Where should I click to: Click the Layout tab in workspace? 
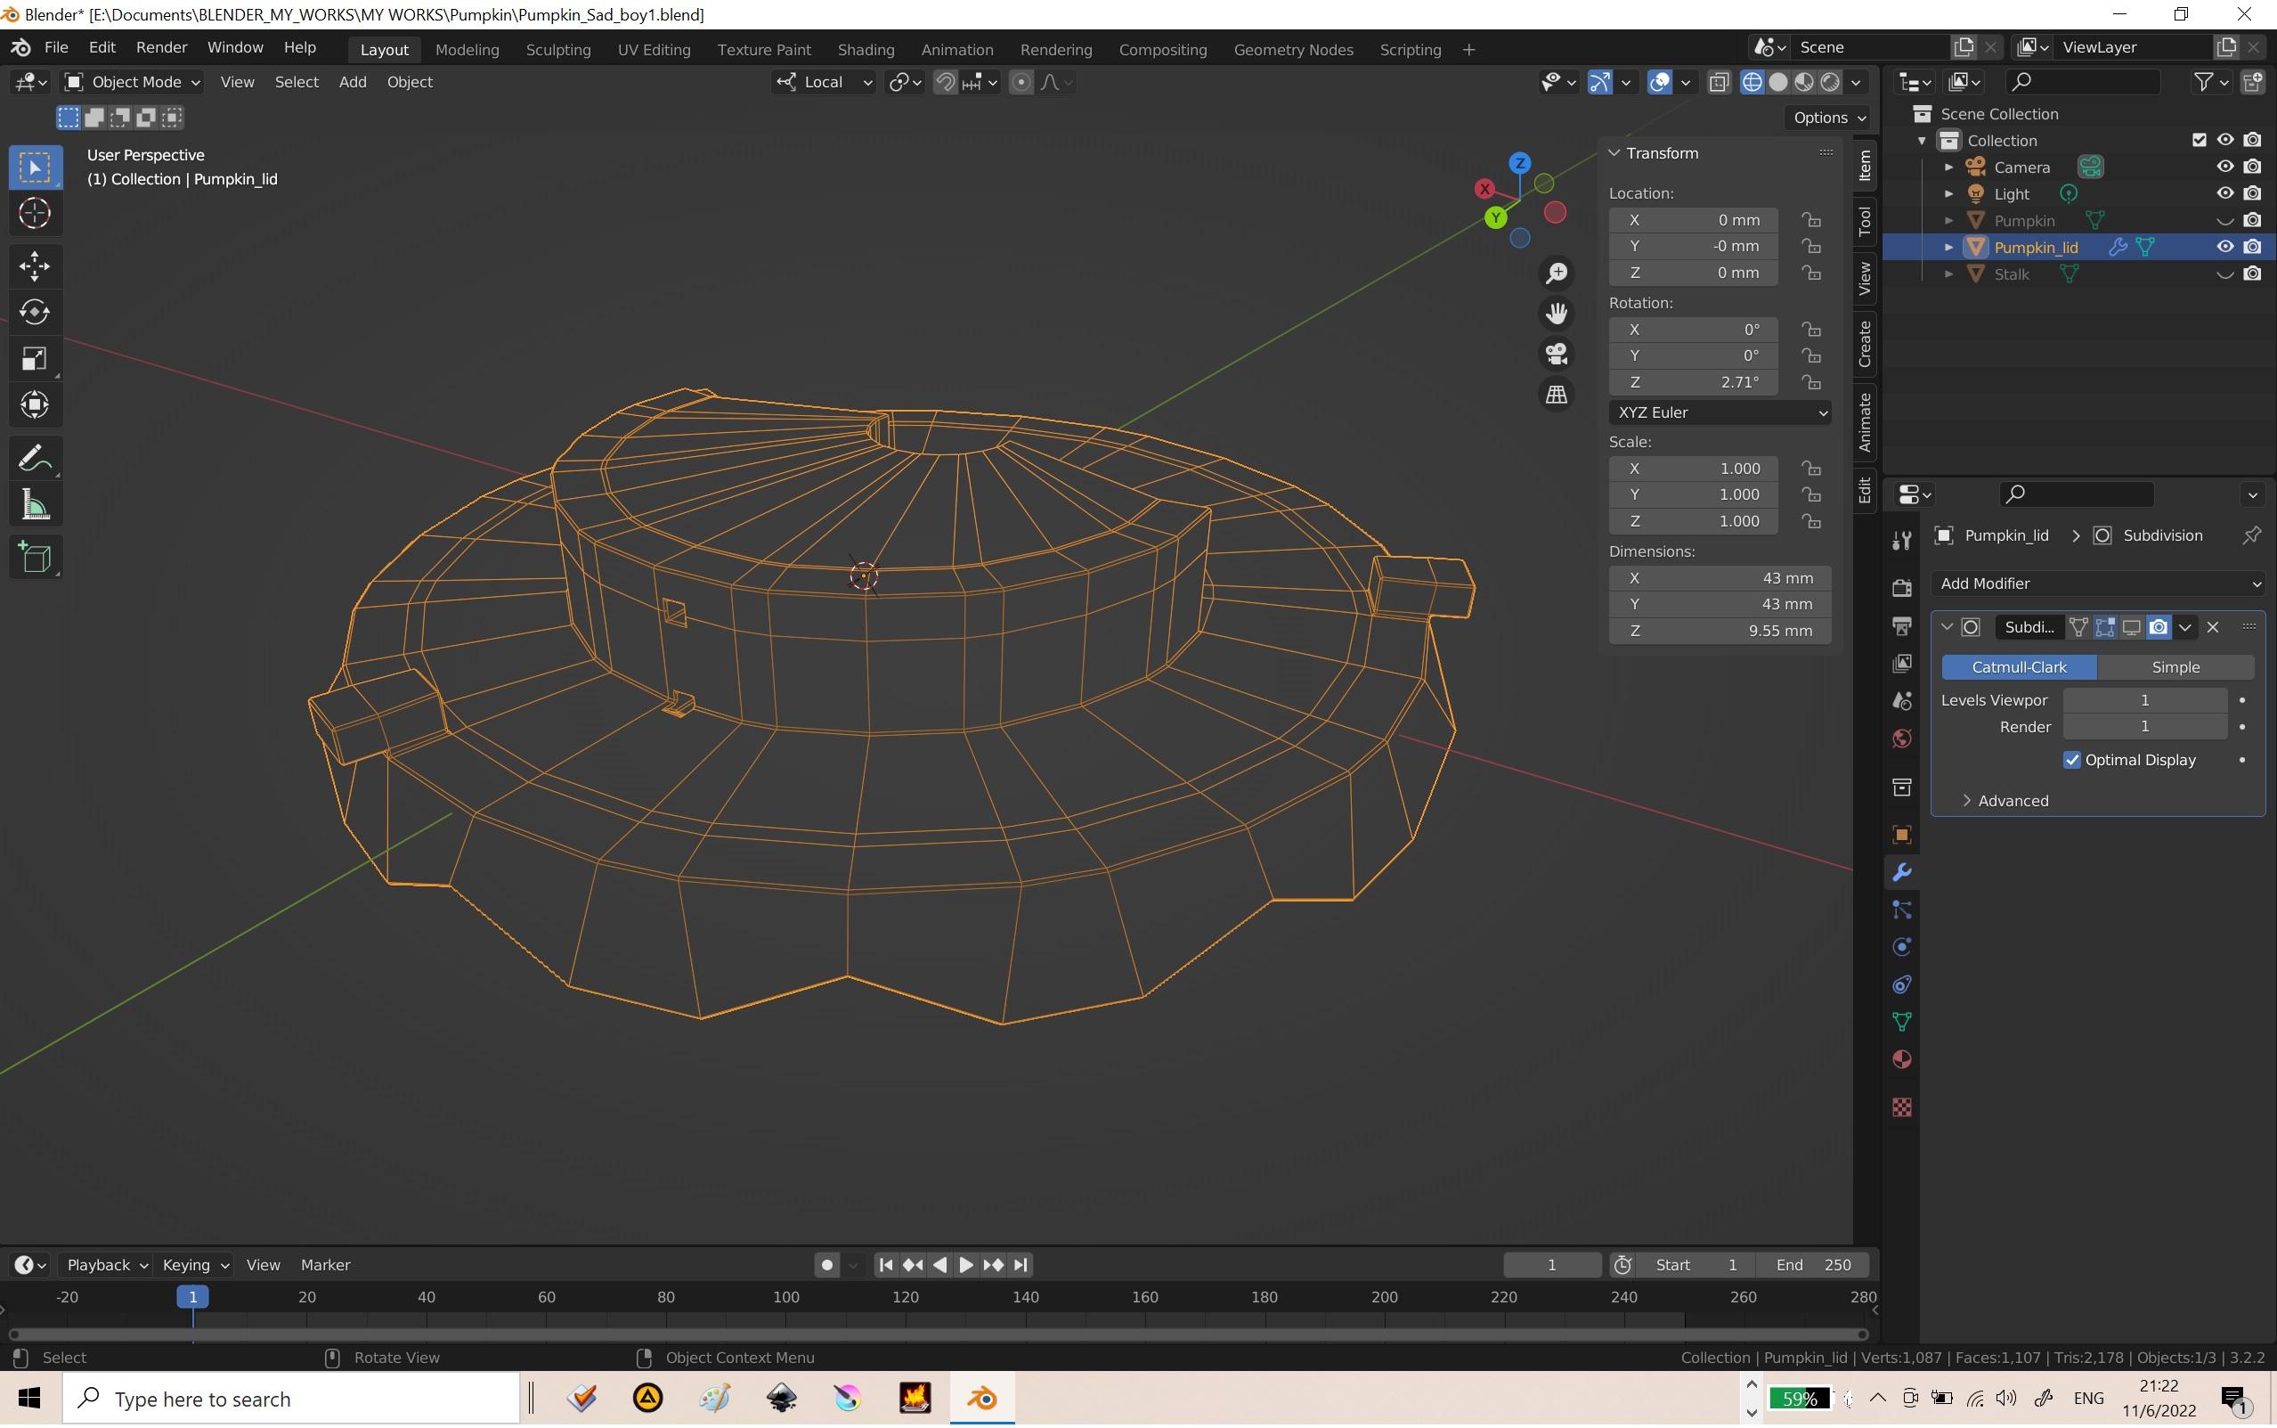click(x=383, y=49)
